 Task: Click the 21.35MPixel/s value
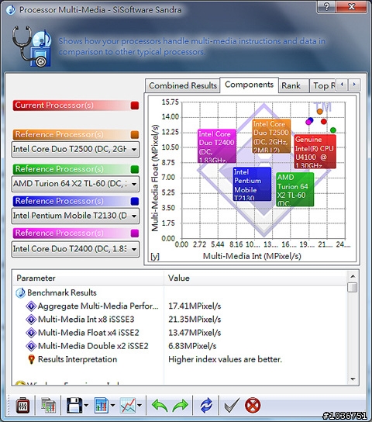195,320
